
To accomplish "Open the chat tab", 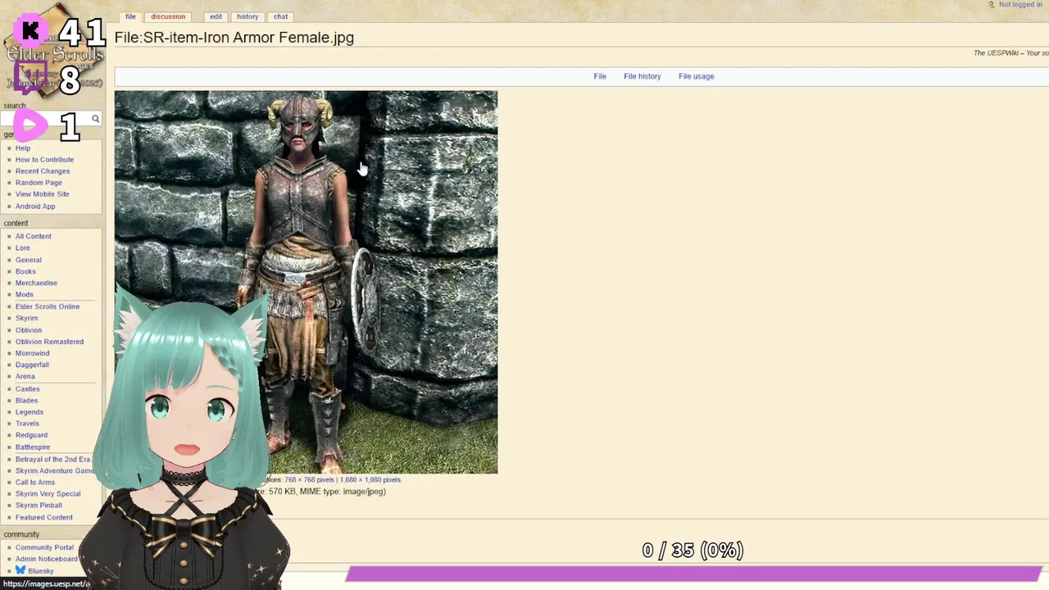I will [281, 16].
